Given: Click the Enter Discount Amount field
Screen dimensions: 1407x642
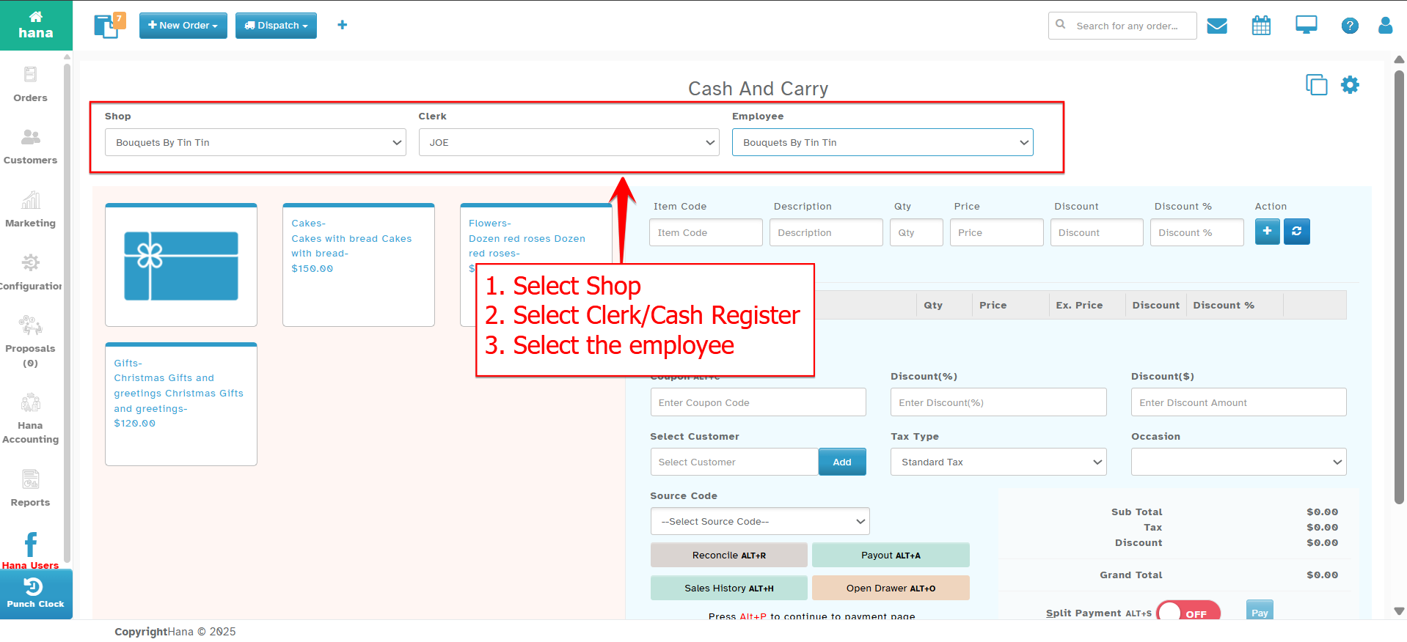Looking at the screenshot, I should coord(1238,402).
